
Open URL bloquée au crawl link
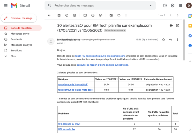tap(69, 124)
